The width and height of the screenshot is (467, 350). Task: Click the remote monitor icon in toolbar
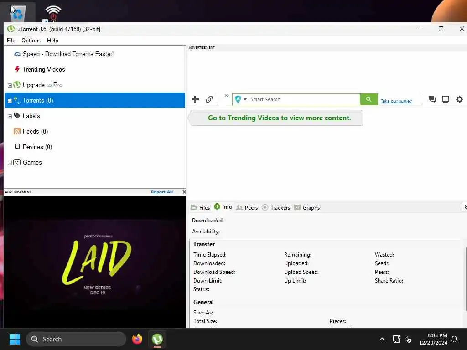[446, 99]
